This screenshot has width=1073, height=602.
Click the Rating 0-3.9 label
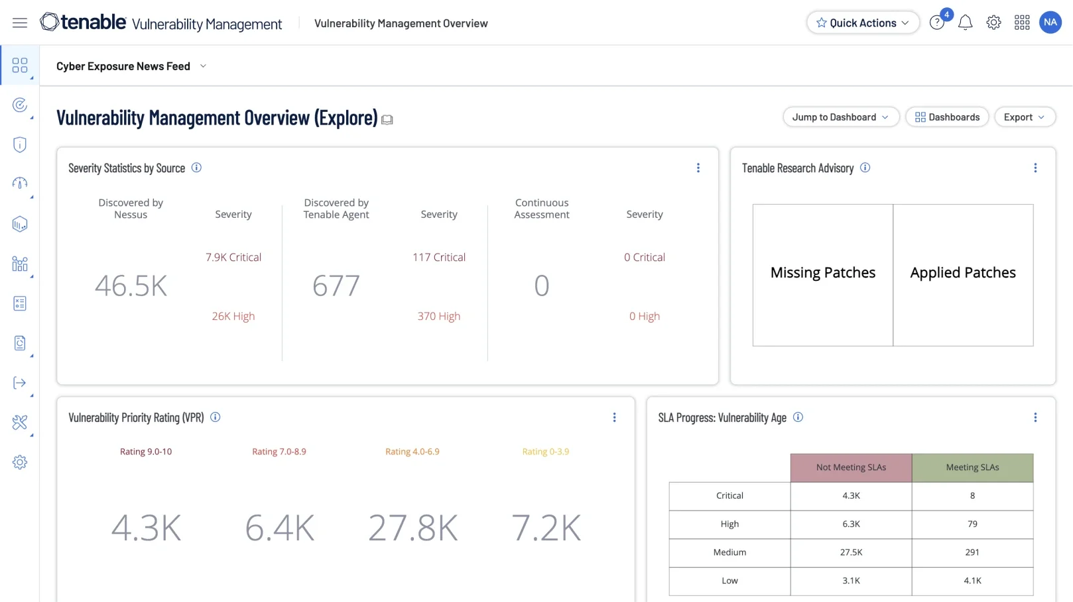click(x=546, y=452)
